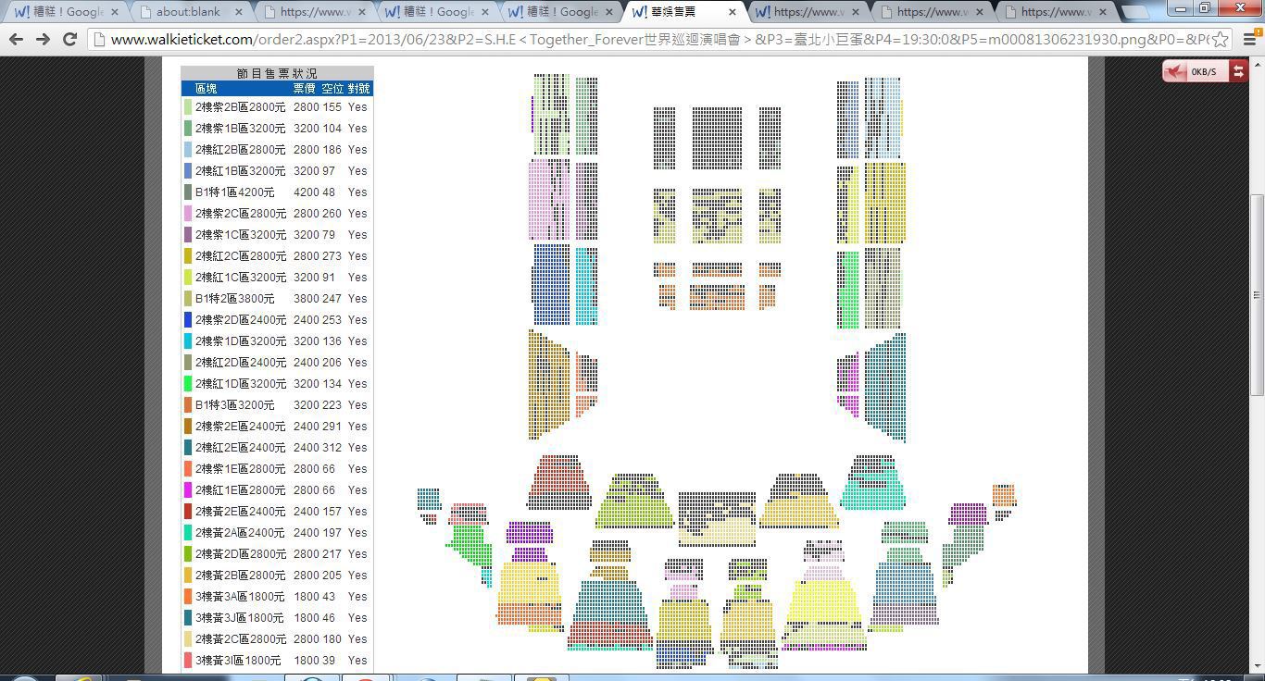Open the Chrome hamburger menu
Screen dimensions: 1265x681
coord(1247,40)
